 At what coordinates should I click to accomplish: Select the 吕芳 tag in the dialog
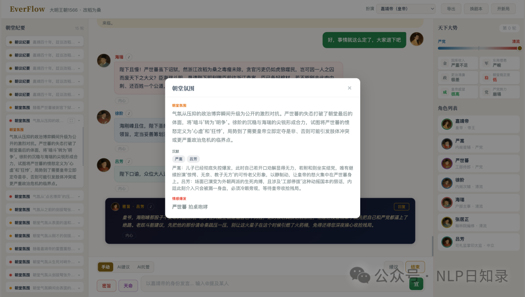point(193,159)
